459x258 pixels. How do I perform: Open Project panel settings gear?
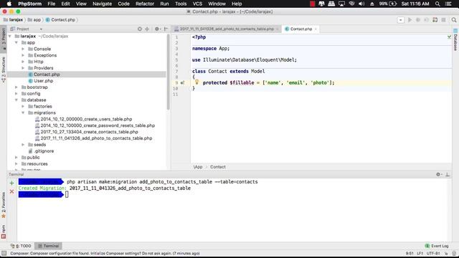point(157,29)
